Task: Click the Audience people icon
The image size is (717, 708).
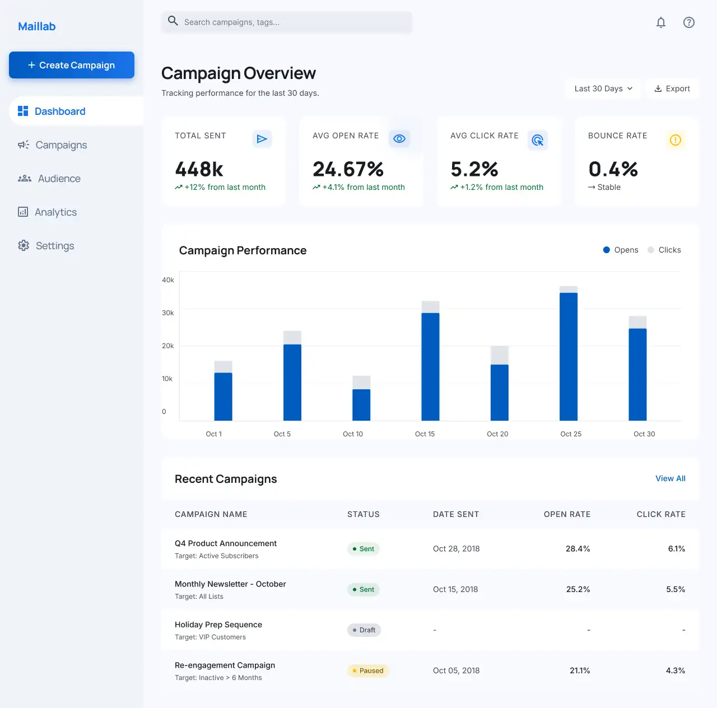Action: pyautogui.click(x=25, y=178)
